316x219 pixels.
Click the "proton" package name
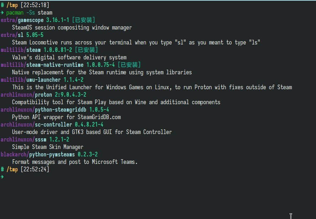(x=44, y=95)
